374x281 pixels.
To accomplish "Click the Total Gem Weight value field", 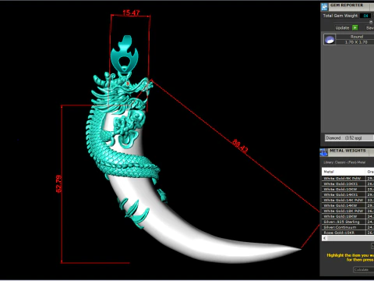I will click(365, 16).
